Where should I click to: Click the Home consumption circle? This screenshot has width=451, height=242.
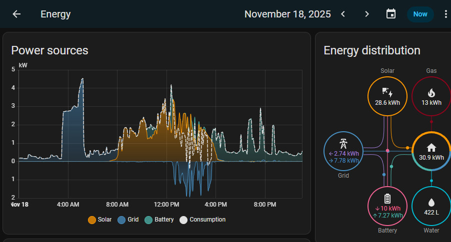(x=431, y=152)
